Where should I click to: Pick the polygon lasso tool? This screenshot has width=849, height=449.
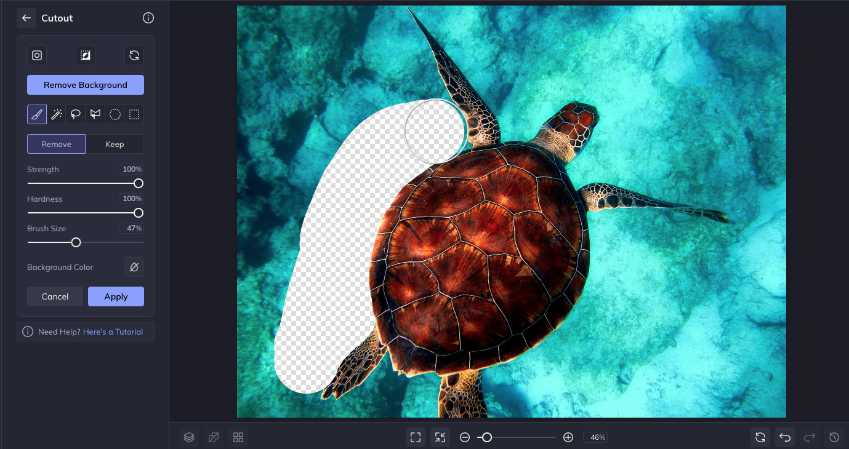pos(95,114)
